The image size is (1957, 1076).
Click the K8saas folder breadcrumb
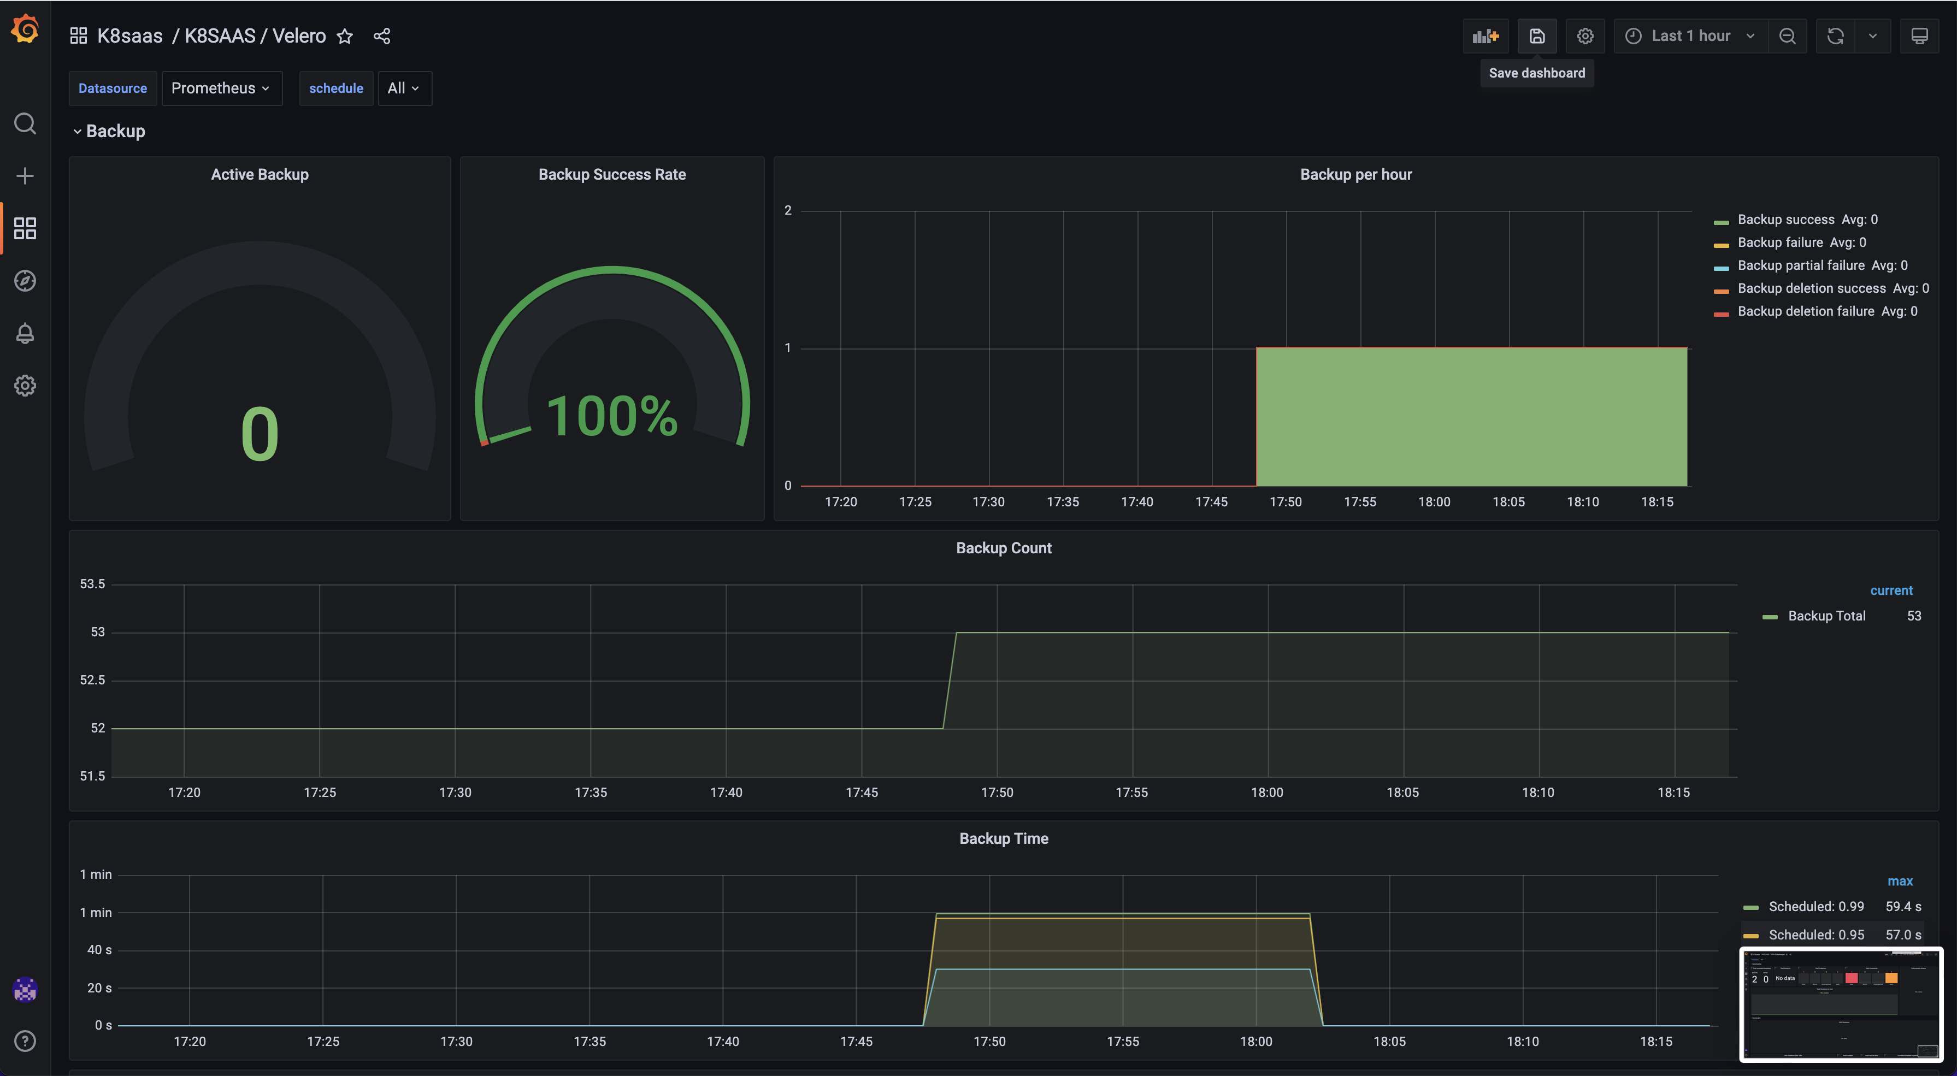pyautogui.click(x=130, y=36)
